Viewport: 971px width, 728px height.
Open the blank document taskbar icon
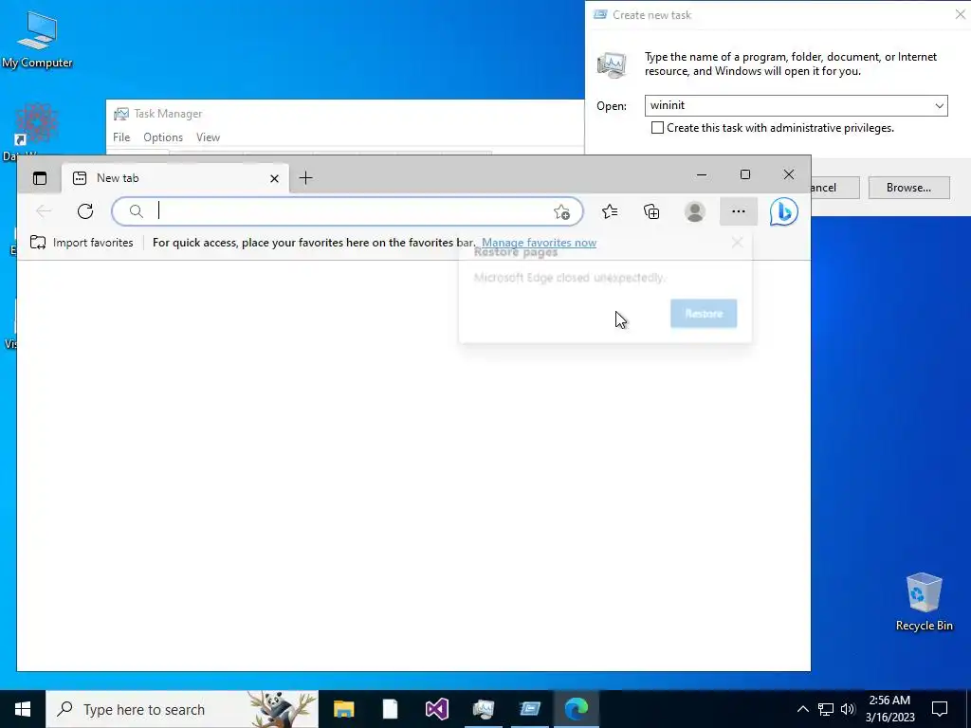click(390, 709)
